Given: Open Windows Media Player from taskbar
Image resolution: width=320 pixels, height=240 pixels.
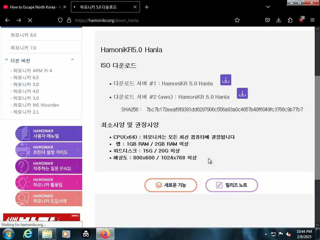Looking at the screenshot, I should click(66, 234).
